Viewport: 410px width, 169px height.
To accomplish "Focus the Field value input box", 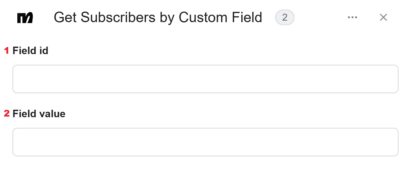I will pyautogui.click(x=205, y=142).
